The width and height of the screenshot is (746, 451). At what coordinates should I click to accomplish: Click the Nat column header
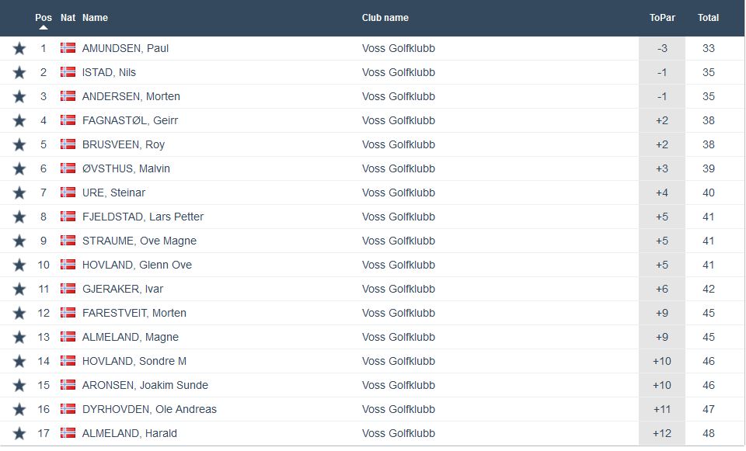click(x=68, y=18)
